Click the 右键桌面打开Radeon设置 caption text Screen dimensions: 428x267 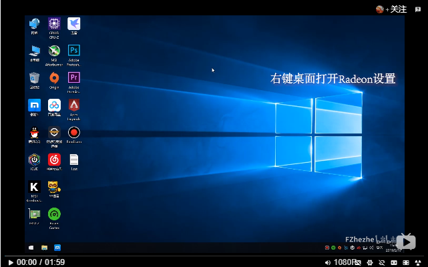pyautogui.click(x=333, y=79)
